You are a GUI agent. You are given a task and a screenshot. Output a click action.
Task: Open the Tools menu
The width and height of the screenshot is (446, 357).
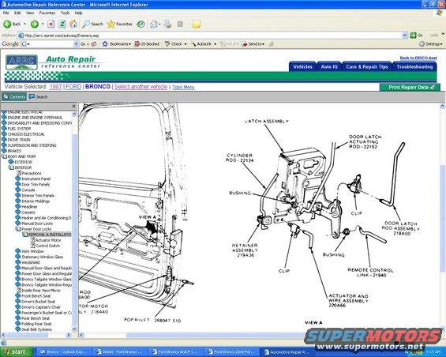[x=65, y=13]
